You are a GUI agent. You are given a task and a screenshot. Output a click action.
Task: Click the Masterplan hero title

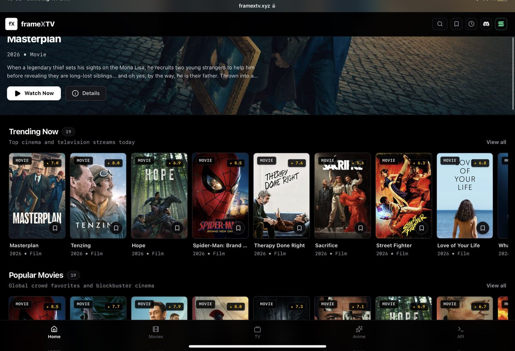pos(34,39)
